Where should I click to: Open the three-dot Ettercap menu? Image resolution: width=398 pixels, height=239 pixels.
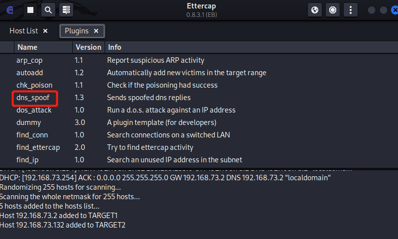coord(351,9)
